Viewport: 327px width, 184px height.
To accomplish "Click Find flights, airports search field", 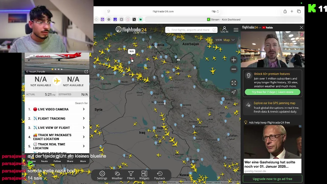I will tap(191, 30).
